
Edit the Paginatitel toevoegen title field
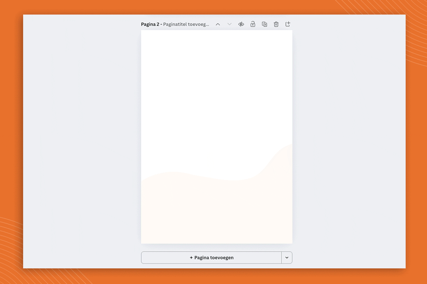click(186, 24)
